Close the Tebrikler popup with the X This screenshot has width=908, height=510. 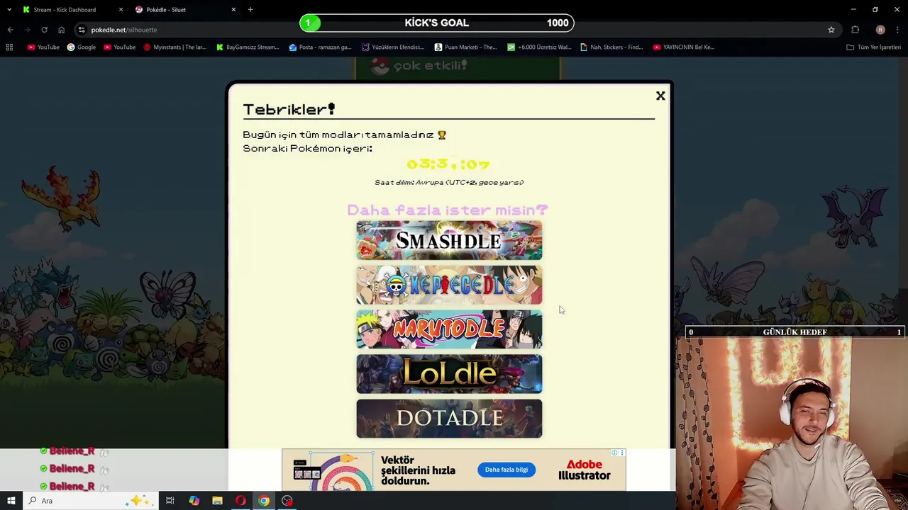coord(660,96)
